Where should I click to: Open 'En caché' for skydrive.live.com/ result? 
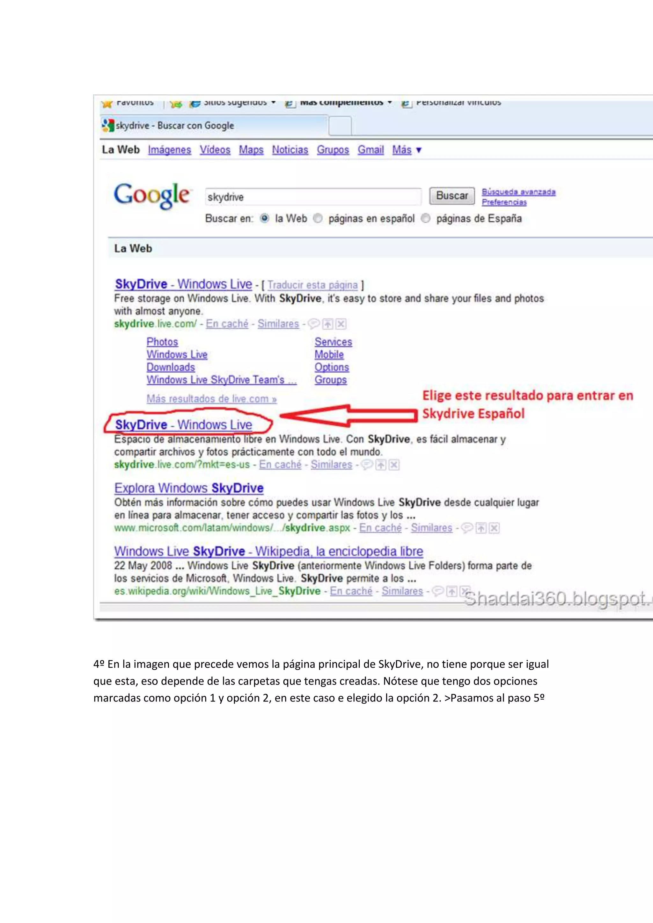pyautogui.click(x=227, y=324)
